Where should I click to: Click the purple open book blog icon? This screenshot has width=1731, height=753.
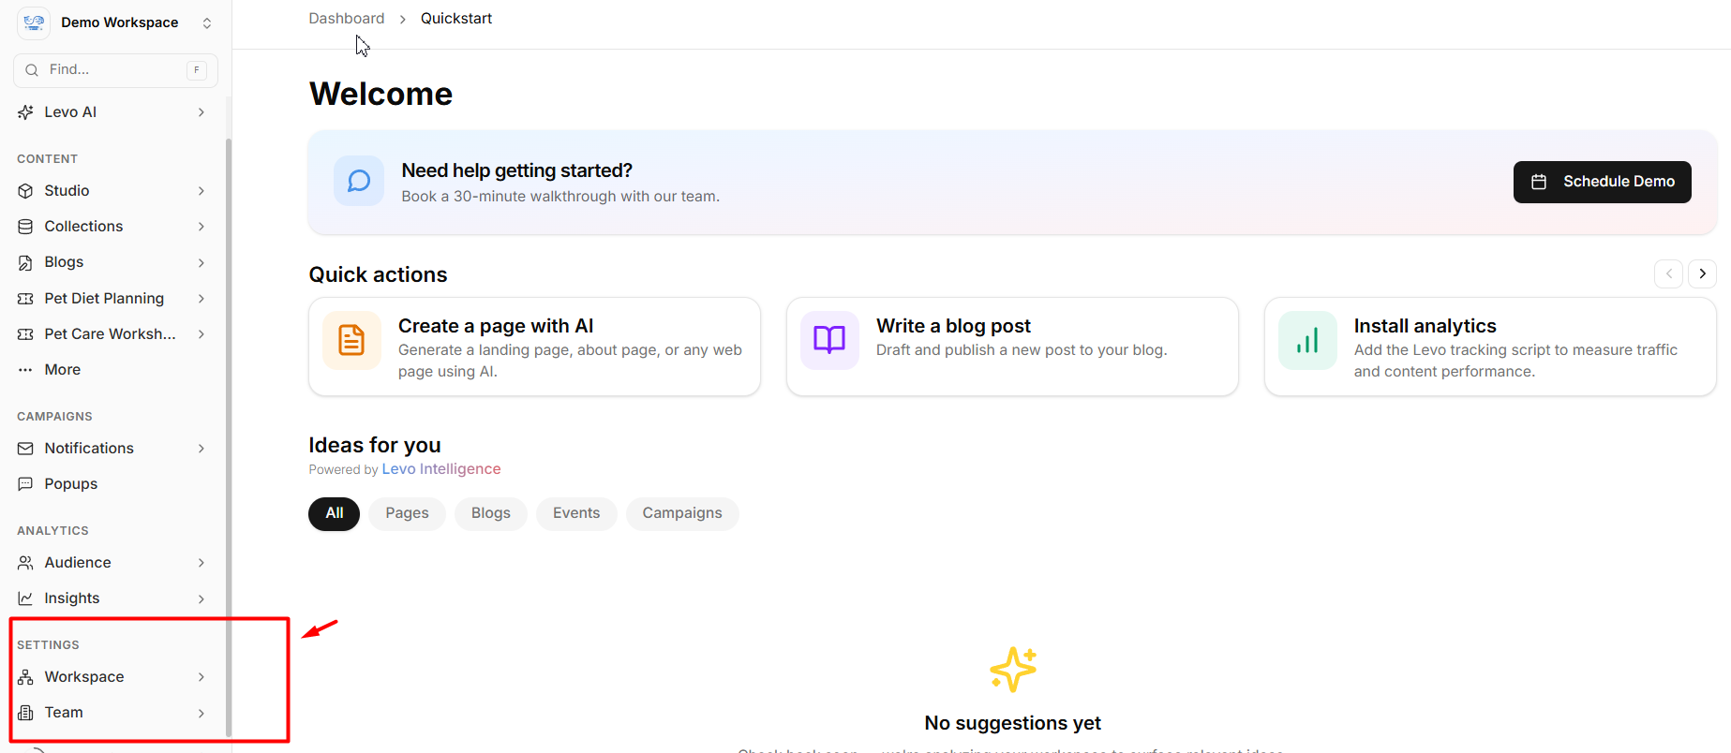pos(829,340)
